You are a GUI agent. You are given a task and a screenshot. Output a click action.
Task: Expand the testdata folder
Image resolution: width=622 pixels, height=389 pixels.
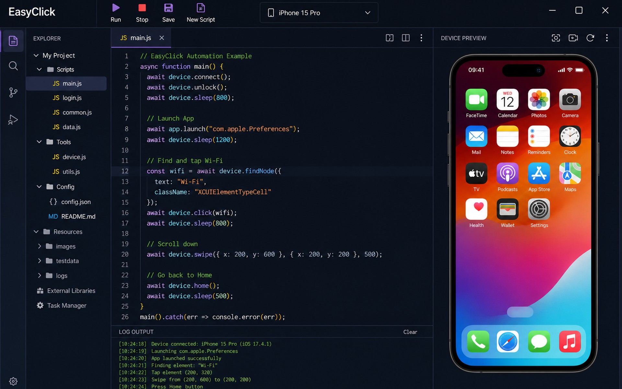coord(39,261)
